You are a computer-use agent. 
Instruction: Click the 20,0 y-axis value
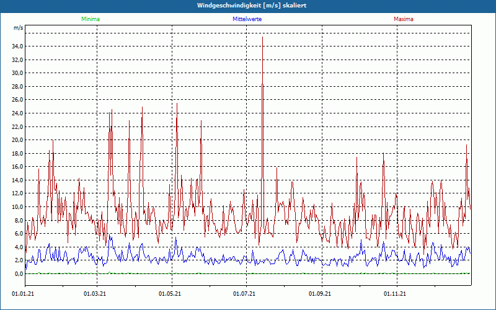(17, 140)
